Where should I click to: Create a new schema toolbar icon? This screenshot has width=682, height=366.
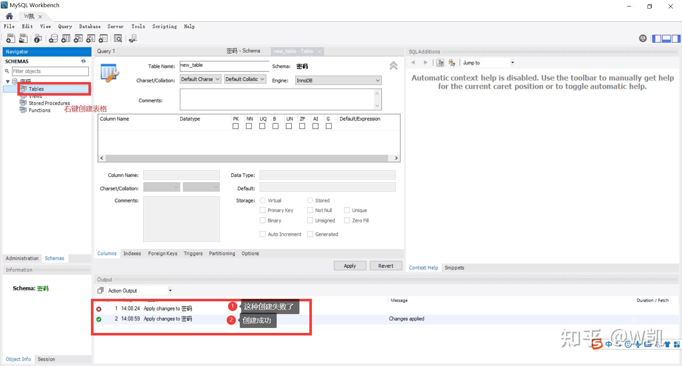pos(53,38)
